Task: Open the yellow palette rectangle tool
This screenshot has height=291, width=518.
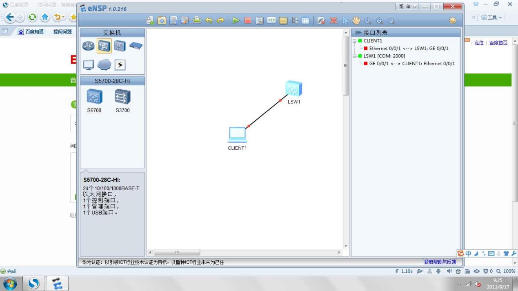Action: pos(283,20)
